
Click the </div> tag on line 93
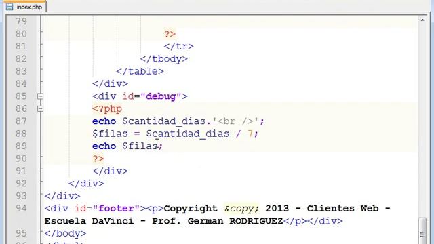62,196
